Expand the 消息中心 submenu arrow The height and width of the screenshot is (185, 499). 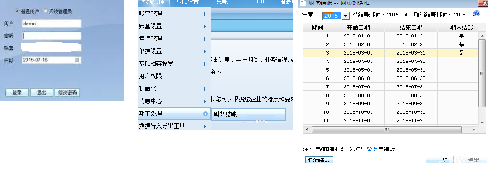pyautogui.click(x=205, y=101)
